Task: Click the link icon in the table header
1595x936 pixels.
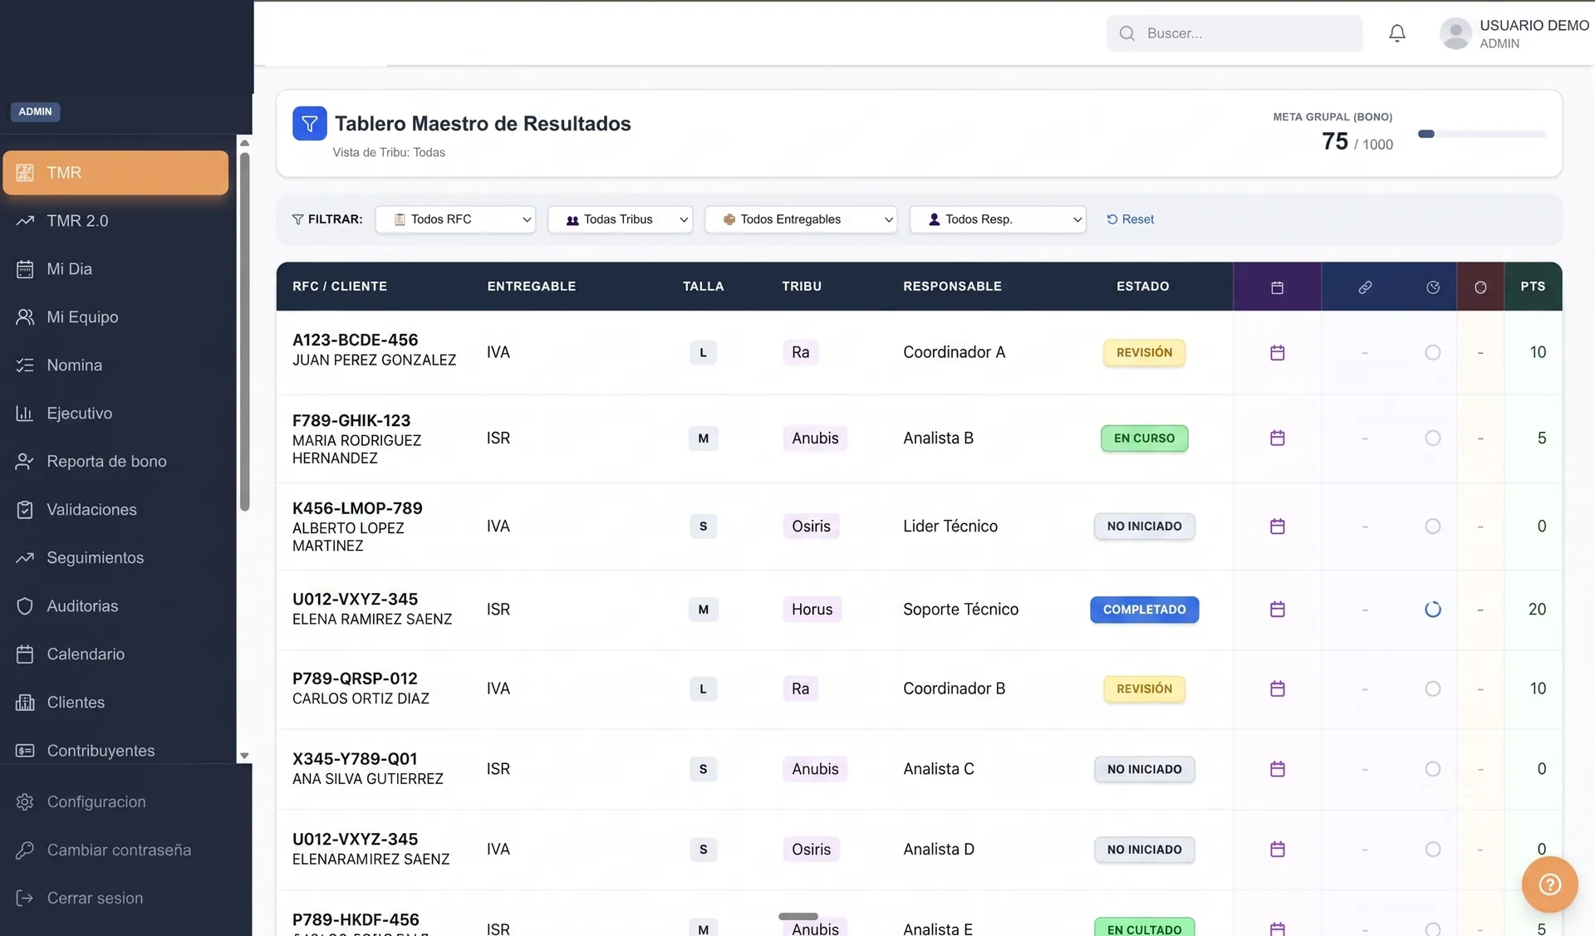Action: coord(1365,287)
